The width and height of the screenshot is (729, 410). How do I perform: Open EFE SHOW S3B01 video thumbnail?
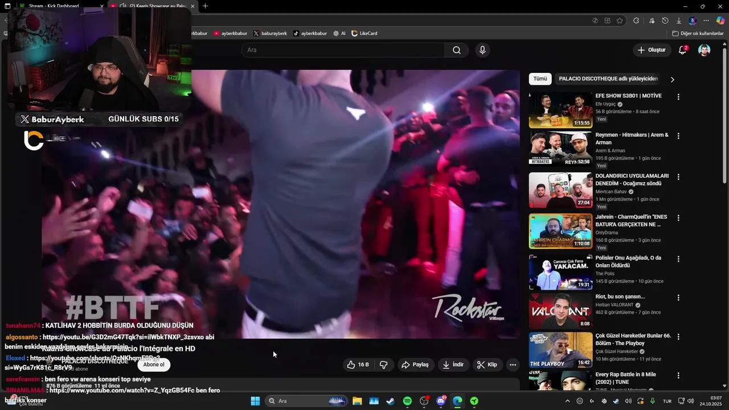560,110
